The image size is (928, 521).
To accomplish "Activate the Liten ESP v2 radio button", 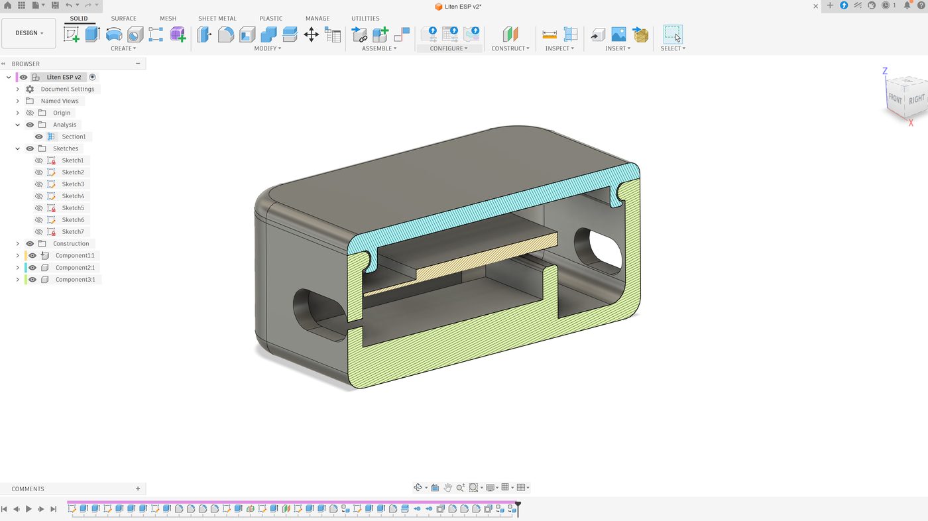I will pos(92,77).
